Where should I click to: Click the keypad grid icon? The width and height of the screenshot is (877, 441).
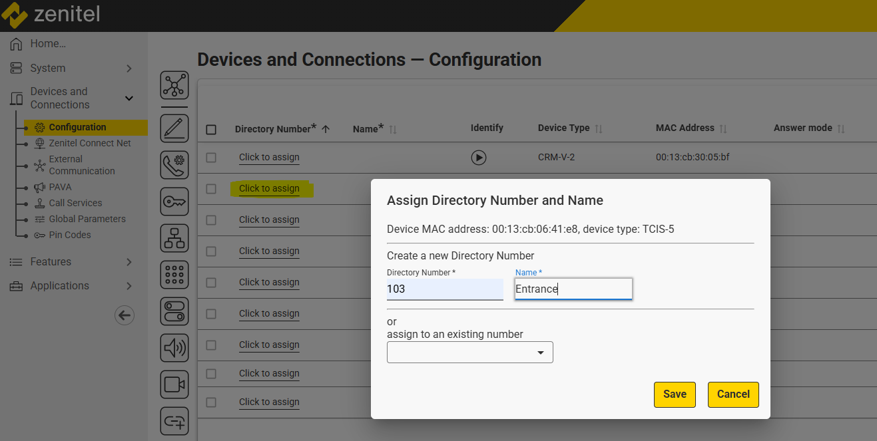pos(174,275)
